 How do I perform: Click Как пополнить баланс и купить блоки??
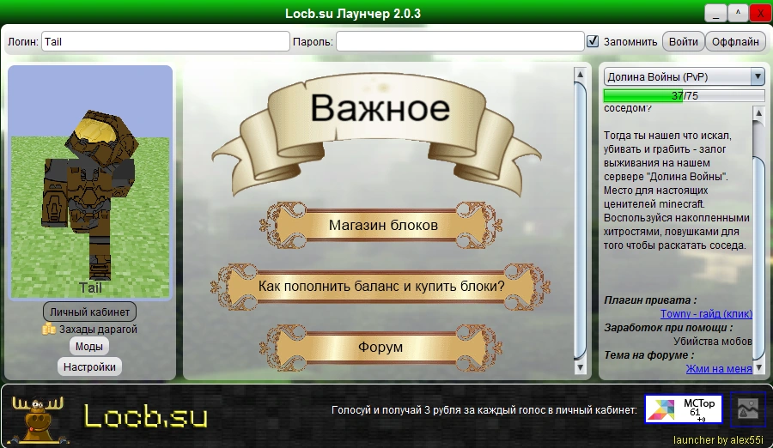point(381,287)
